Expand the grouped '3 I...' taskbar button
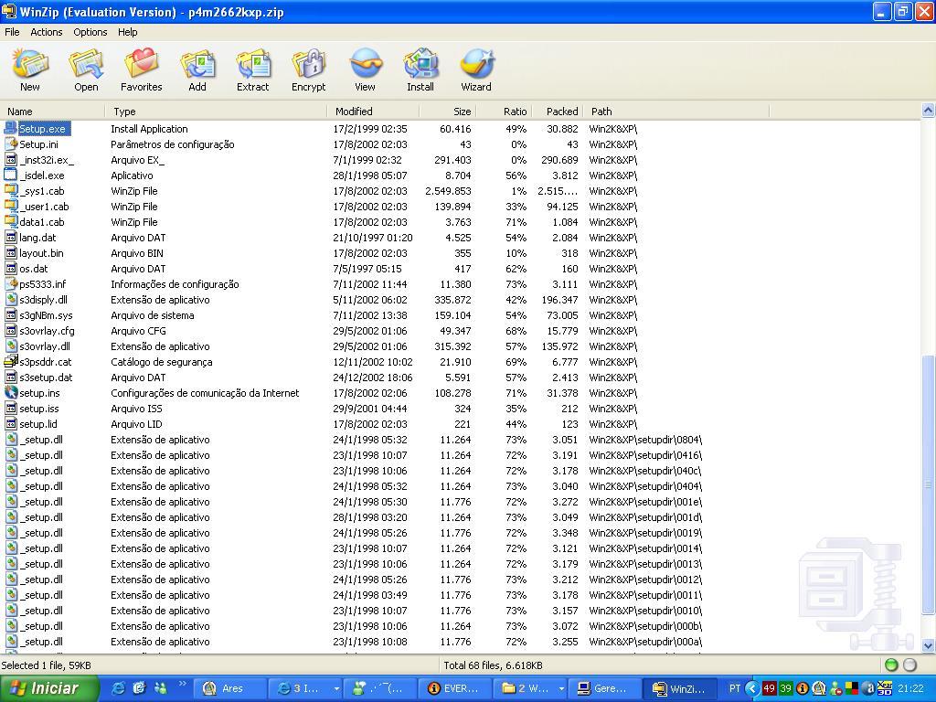This screenshot has width=936, height=702. pyautogui.click(x=336, y=689)
